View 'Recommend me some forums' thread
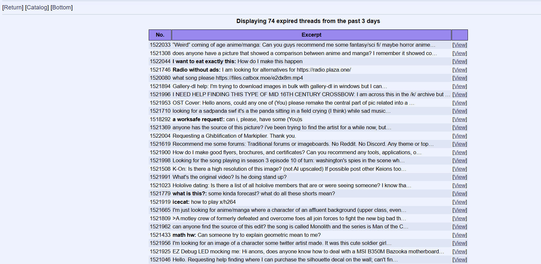This screenshot has width=541, height=264. point(460,144)
